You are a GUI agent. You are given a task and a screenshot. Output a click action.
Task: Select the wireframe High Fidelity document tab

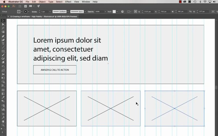43,17
